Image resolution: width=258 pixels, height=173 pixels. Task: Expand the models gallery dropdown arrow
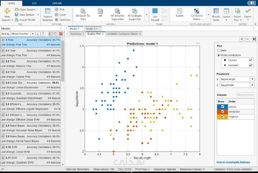(x=147, y=15)
